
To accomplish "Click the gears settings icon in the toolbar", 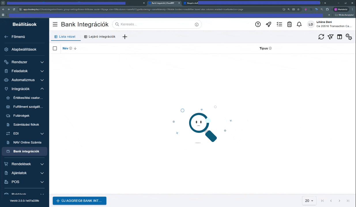I will tap(349, 37).
